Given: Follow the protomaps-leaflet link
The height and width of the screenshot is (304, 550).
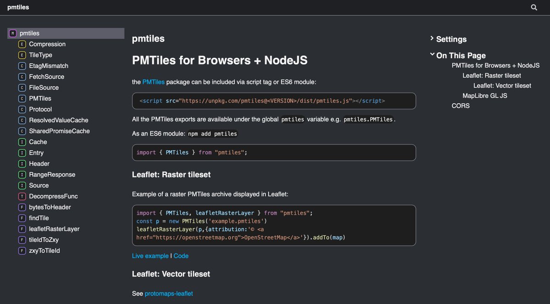Looking at the screenshot, I should (x=169, y=293).
